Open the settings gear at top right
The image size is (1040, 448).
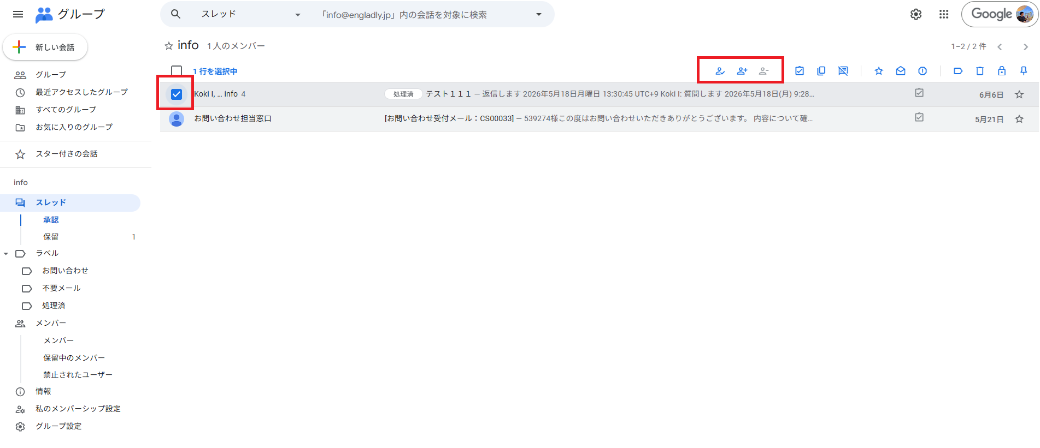[916, 14]
